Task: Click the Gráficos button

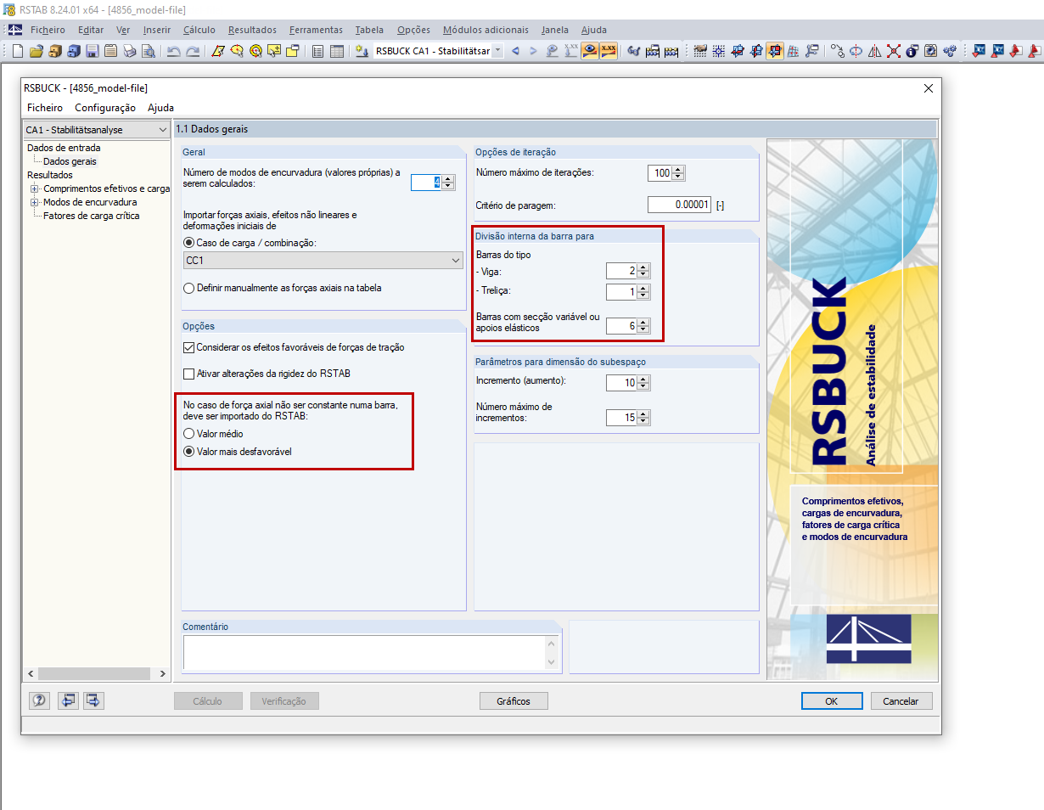Action: pyautogui.click(x=514, y=701)
